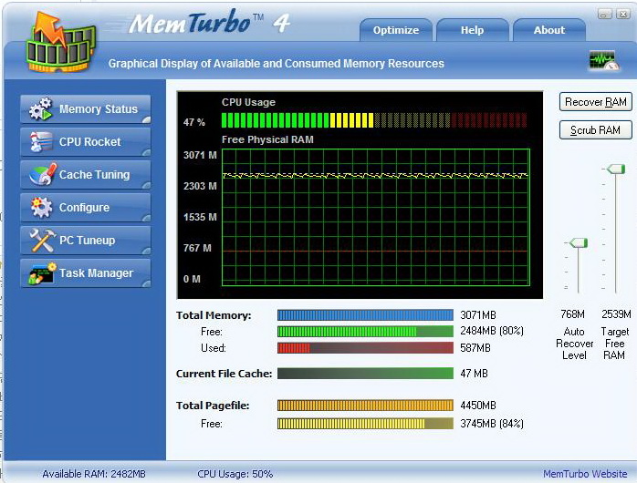Minimize the MemTurbo window

(604, 15)
